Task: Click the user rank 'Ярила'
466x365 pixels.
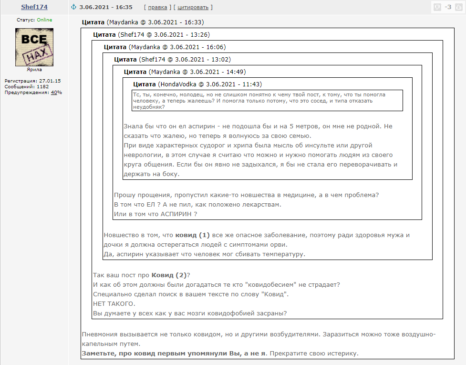Action: pyautogui.click(x=34, y=70)
